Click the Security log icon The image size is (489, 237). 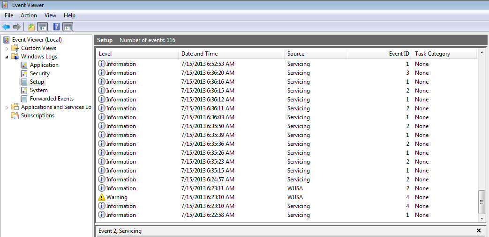pyautogui.click(x=24, y=73)
